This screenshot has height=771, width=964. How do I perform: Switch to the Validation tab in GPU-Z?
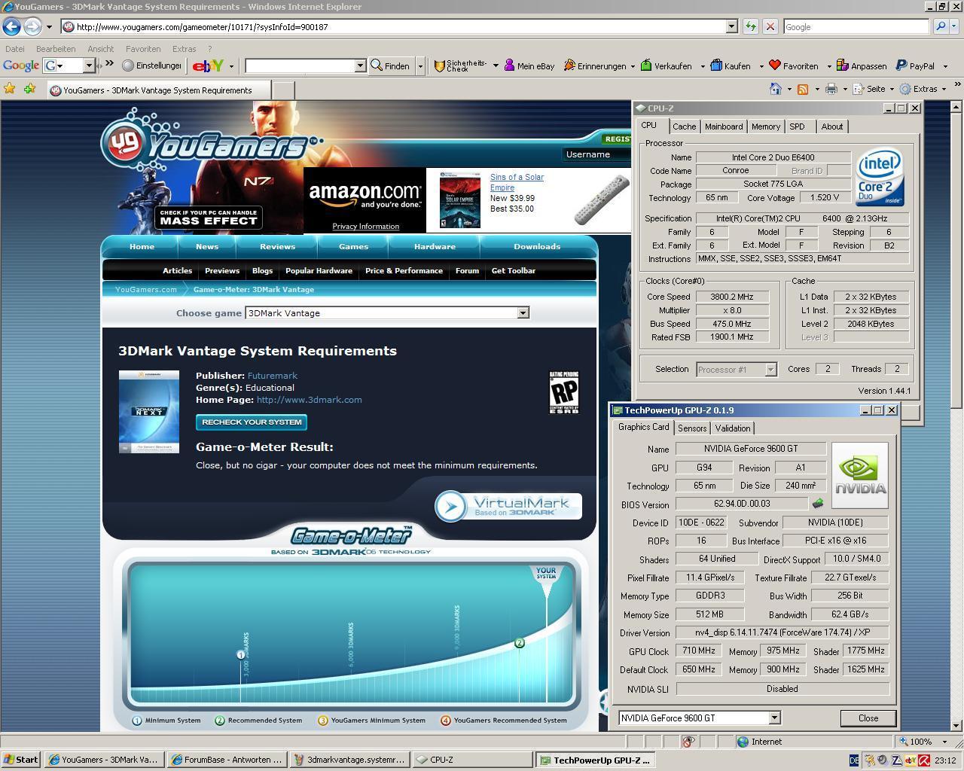click(732, 428)
